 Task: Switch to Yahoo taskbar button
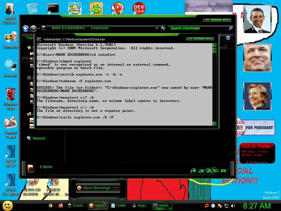pyautogui.click(x=98, y=206)
